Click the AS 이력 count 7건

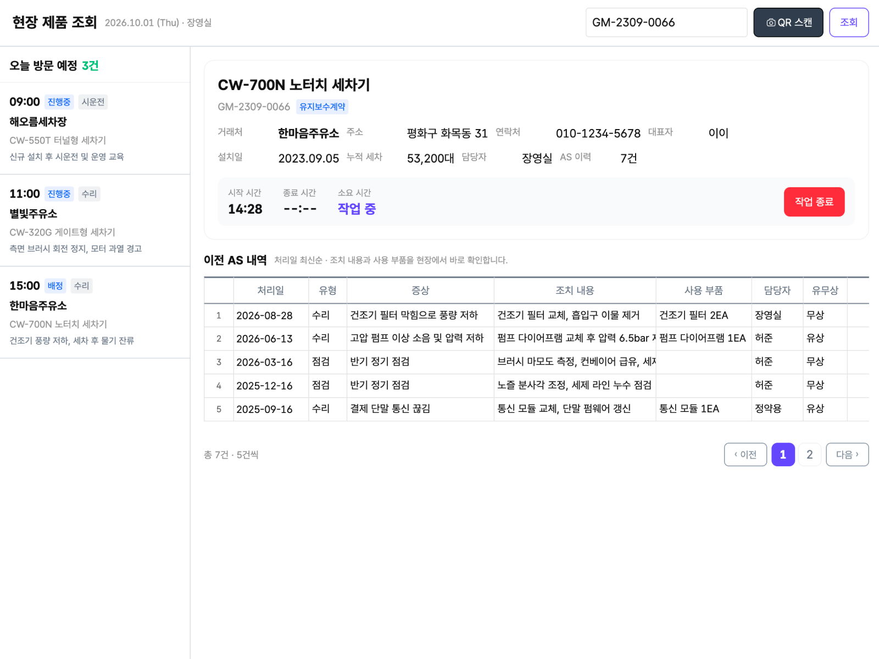pos(628,158)
